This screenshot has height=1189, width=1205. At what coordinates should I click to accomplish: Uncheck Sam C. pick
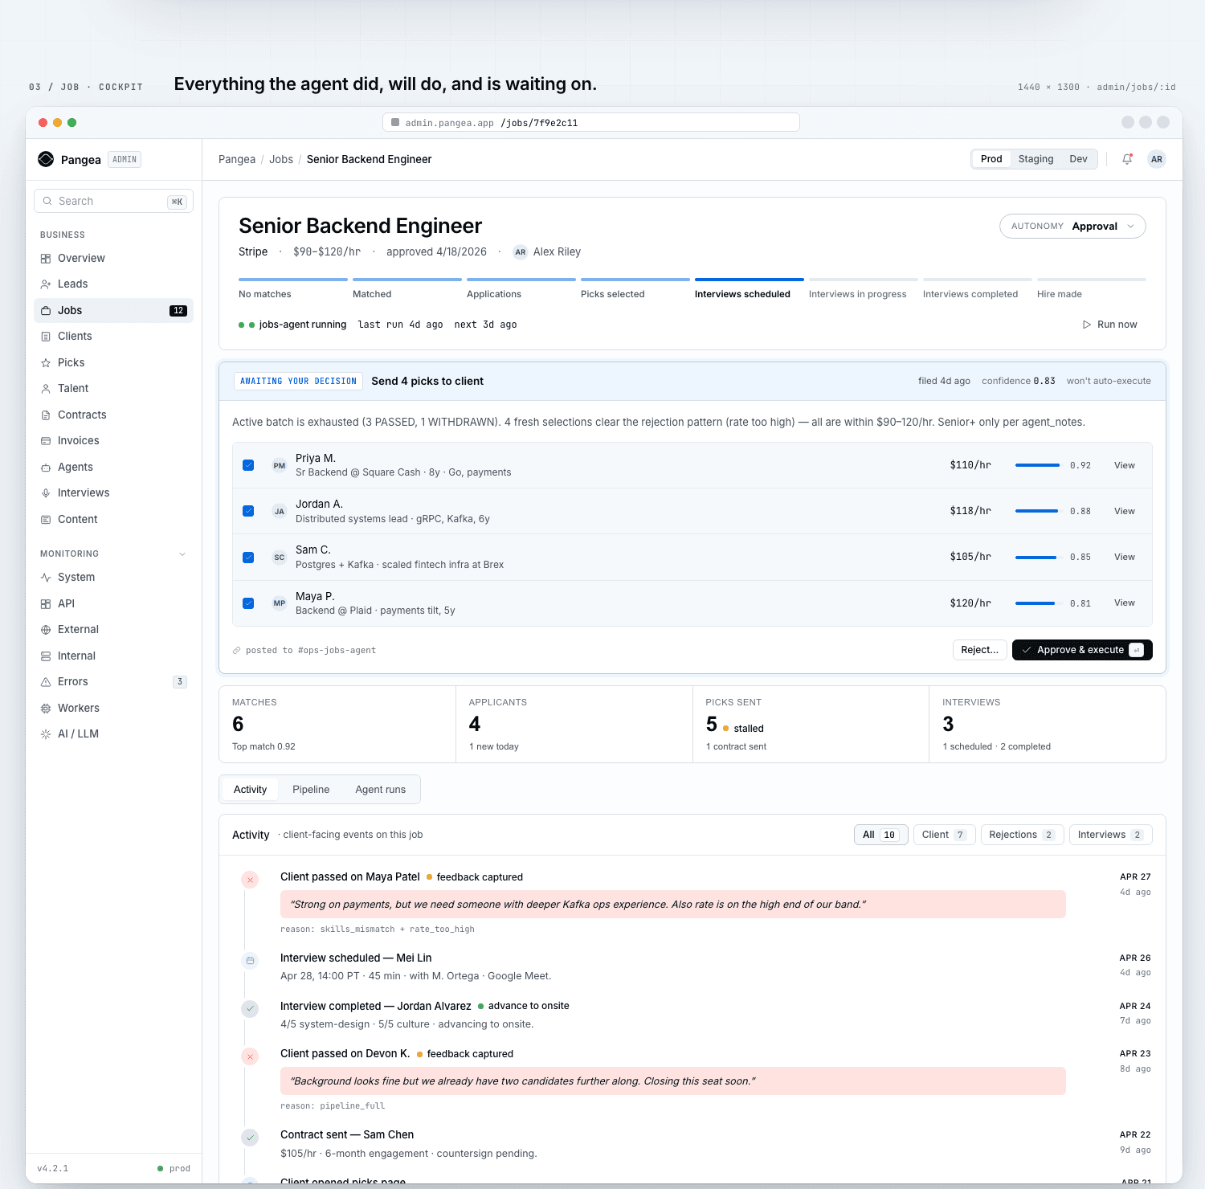248,557
